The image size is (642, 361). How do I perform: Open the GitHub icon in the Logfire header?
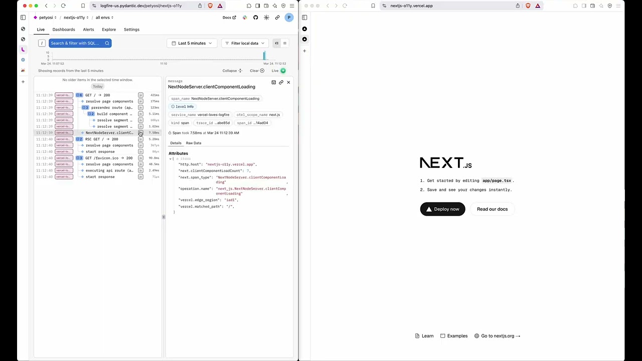coord(255,18)
